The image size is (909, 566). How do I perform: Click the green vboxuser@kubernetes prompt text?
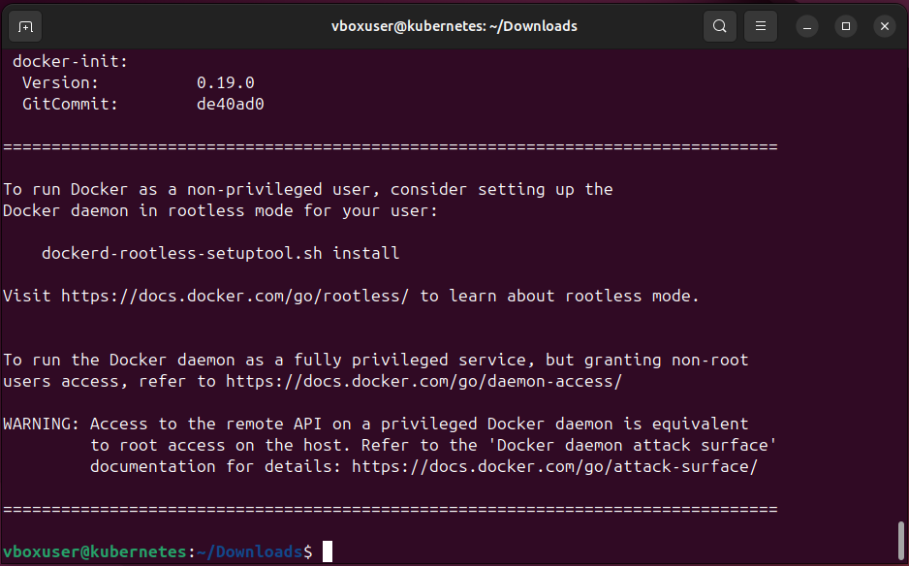point(94,551)
